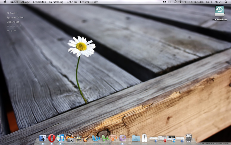Open Microsoft Entourage in the Dock
Screen dimensions: 231x145
(123, 138)
